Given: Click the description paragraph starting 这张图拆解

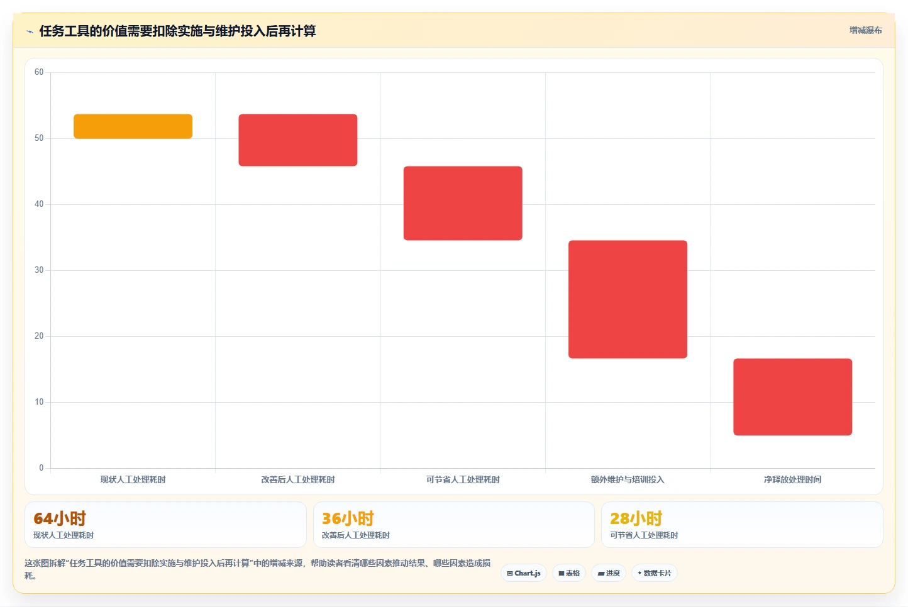Looking at the screenshot, I should [x=257, y=569].
